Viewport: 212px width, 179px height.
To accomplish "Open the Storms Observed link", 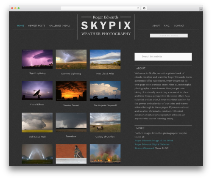I will click(x=144, y=148).
